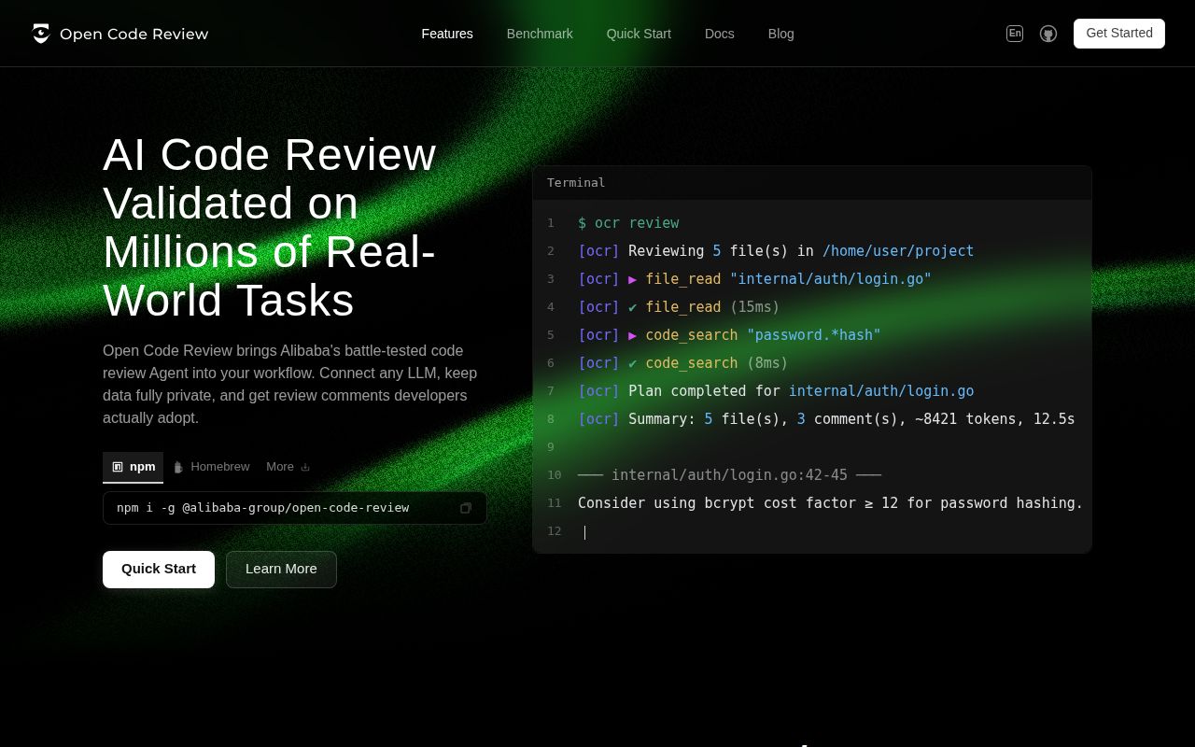Click the 'Plan completed for' terminal line
Image resolution: width=1195 pixels, height=747 pixels.
point(776,391)
